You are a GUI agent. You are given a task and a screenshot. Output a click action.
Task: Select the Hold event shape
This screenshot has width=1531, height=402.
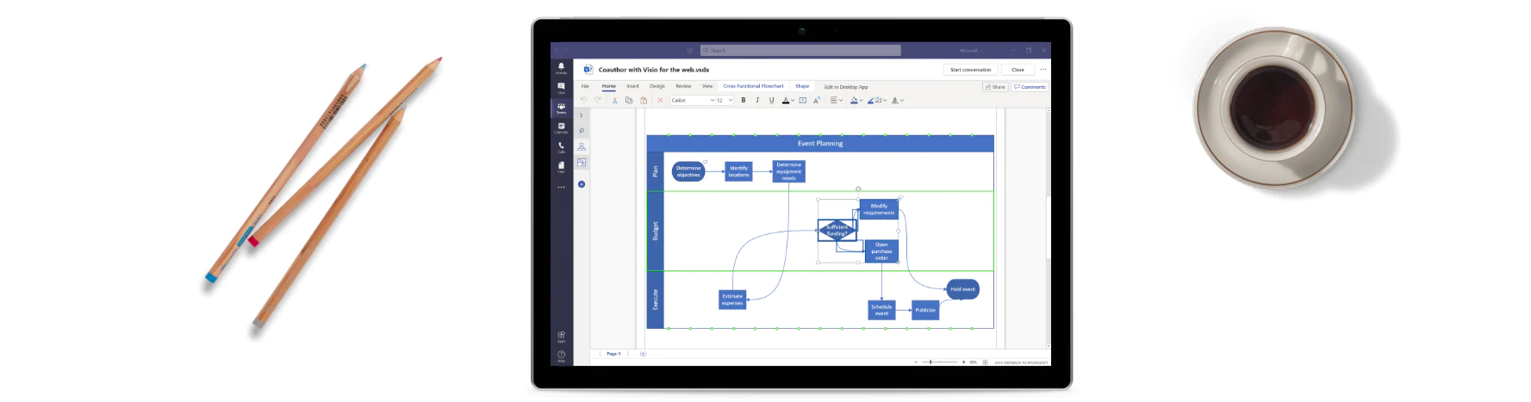click(962, 289)
